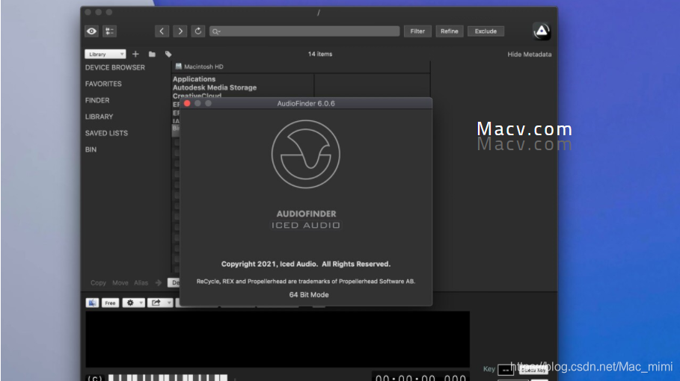Click the list options icon beside eye
The height and width of the screenshot is (381, 680).
tap(109, 31)
